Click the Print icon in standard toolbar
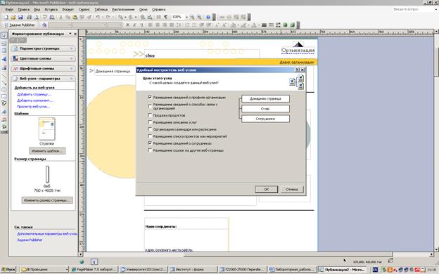439x274 pixels. tap(29, 17)
